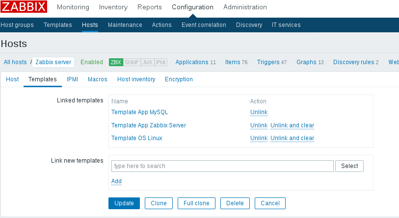Unlink Template App Zabbix Server
This screenshot has width=399, height=218.
pos(259,125)
